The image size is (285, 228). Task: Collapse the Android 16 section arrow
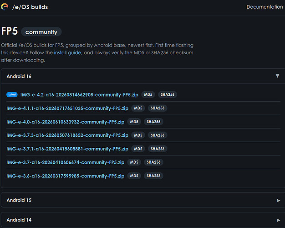277,76
